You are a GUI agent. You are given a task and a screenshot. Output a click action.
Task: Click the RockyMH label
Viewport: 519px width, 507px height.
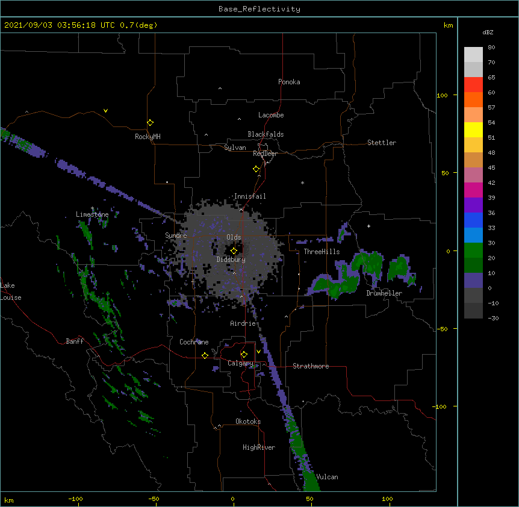tap(148, 136)
